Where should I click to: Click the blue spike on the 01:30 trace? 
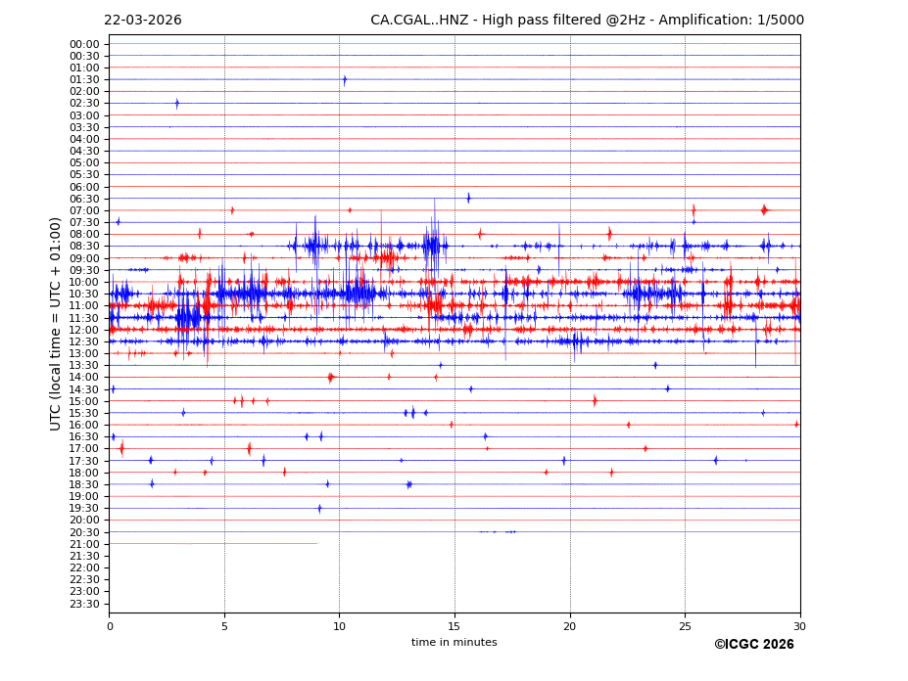tap(345, 80)
